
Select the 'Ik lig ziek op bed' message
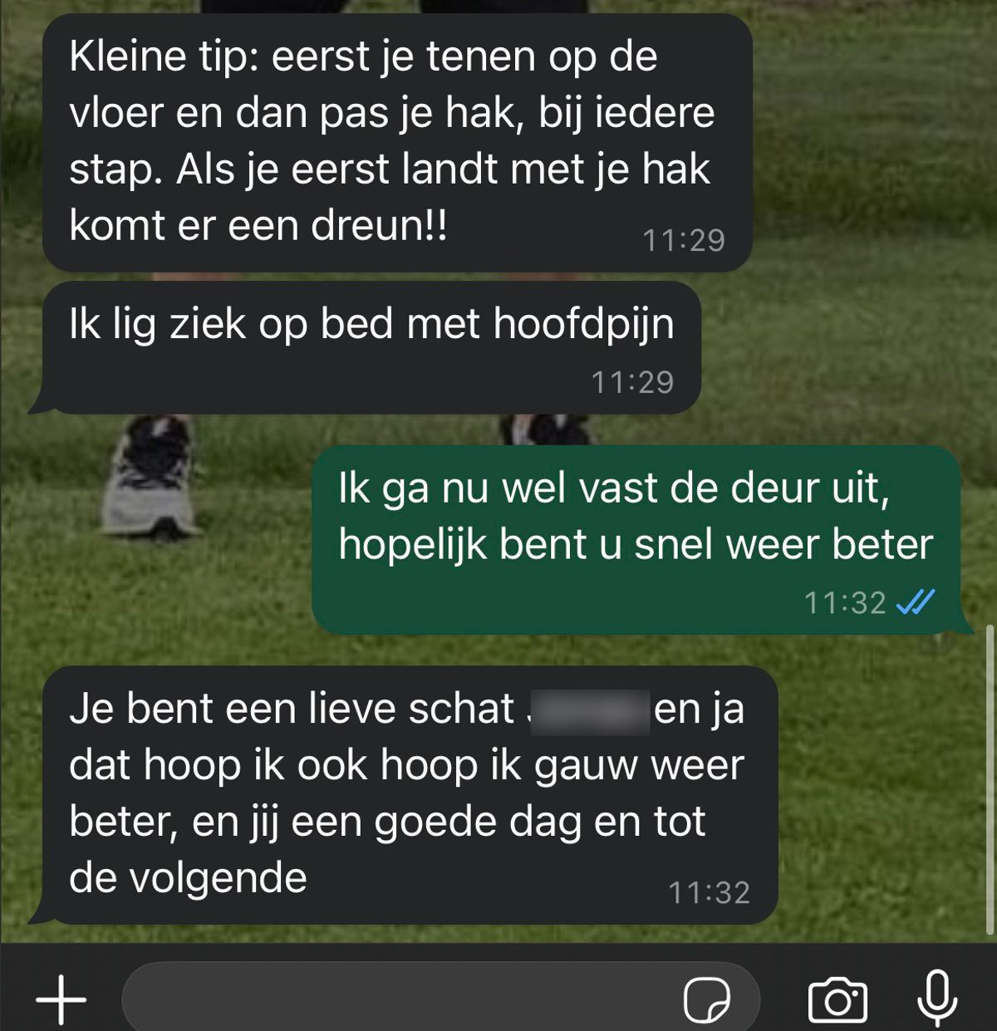365,348
